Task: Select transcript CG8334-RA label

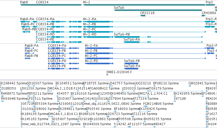Action: (45, 19)
